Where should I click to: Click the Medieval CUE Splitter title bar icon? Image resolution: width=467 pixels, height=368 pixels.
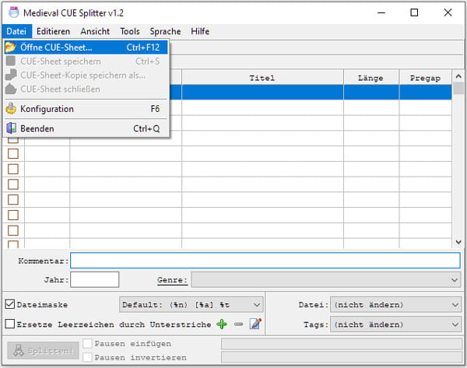point(12,12)
